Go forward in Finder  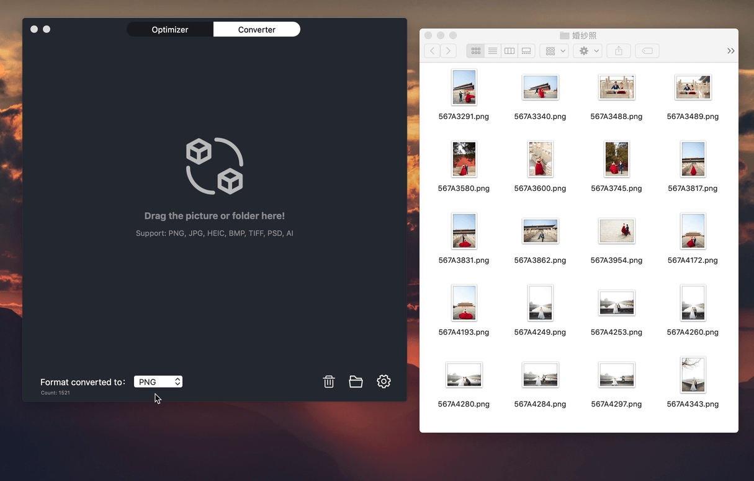click(x=448, y=51)
